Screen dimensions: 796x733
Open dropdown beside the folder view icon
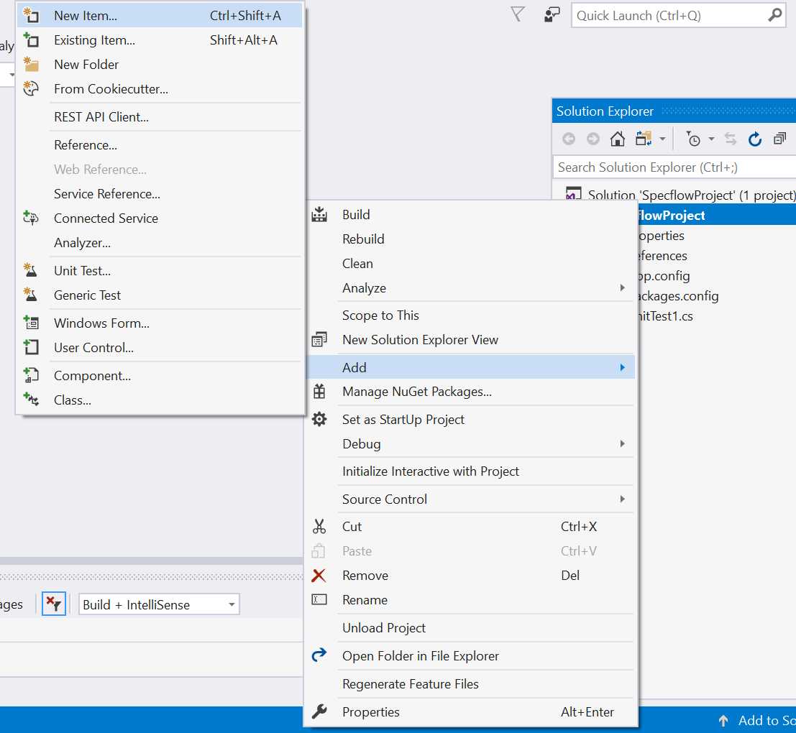[x=662, y=139]
